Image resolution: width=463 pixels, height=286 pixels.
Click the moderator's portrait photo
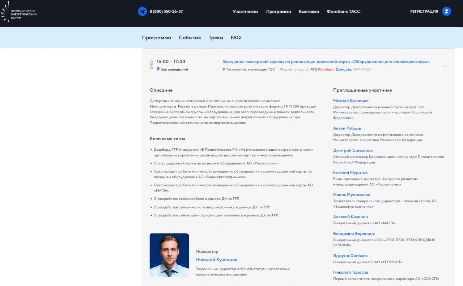(x=169, y=255)
